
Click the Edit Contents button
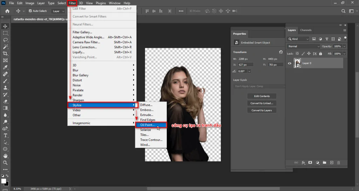tap(262, 96)
